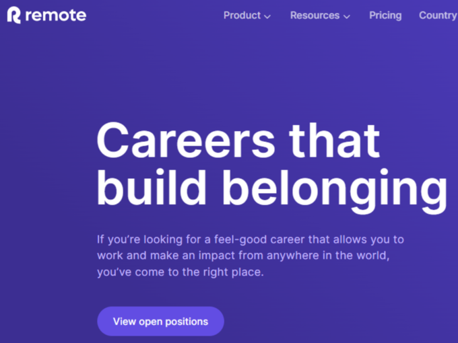Click the View open positions button
The width and height of the screenshot is (458, 343).
(x=160, y=321)
